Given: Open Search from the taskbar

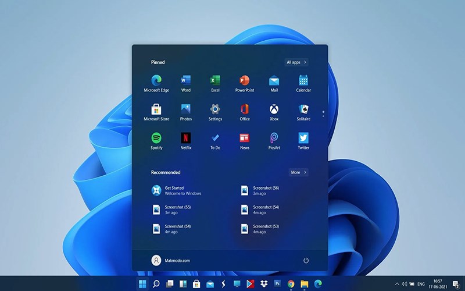Looking at the screenshot, I should click(156, 284).
